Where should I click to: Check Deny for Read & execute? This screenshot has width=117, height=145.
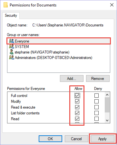pyautogui.click(x=96, y=107)
